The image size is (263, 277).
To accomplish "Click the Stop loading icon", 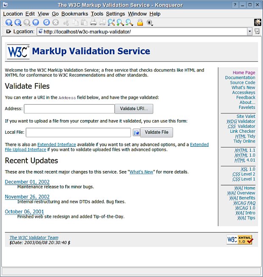I will point(56,22).
